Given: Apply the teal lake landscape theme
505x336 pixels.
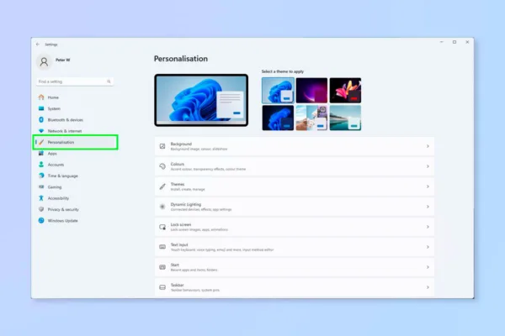Looking at the screenshot, I should click(345, 118).
